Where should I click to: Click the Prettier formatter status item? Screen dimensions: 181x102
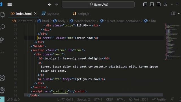point(159,99)
